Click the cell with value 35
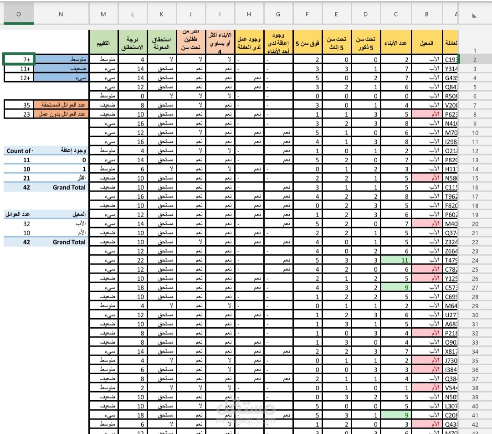Screen dimensions: 492x434 click(19, 105)
